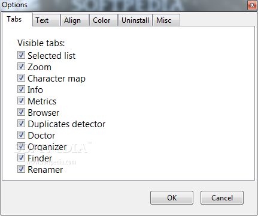The image size is (258, 216).
Task: Confirm the options with the OK button
Action: pyautogui.click(x=172, y=197)
